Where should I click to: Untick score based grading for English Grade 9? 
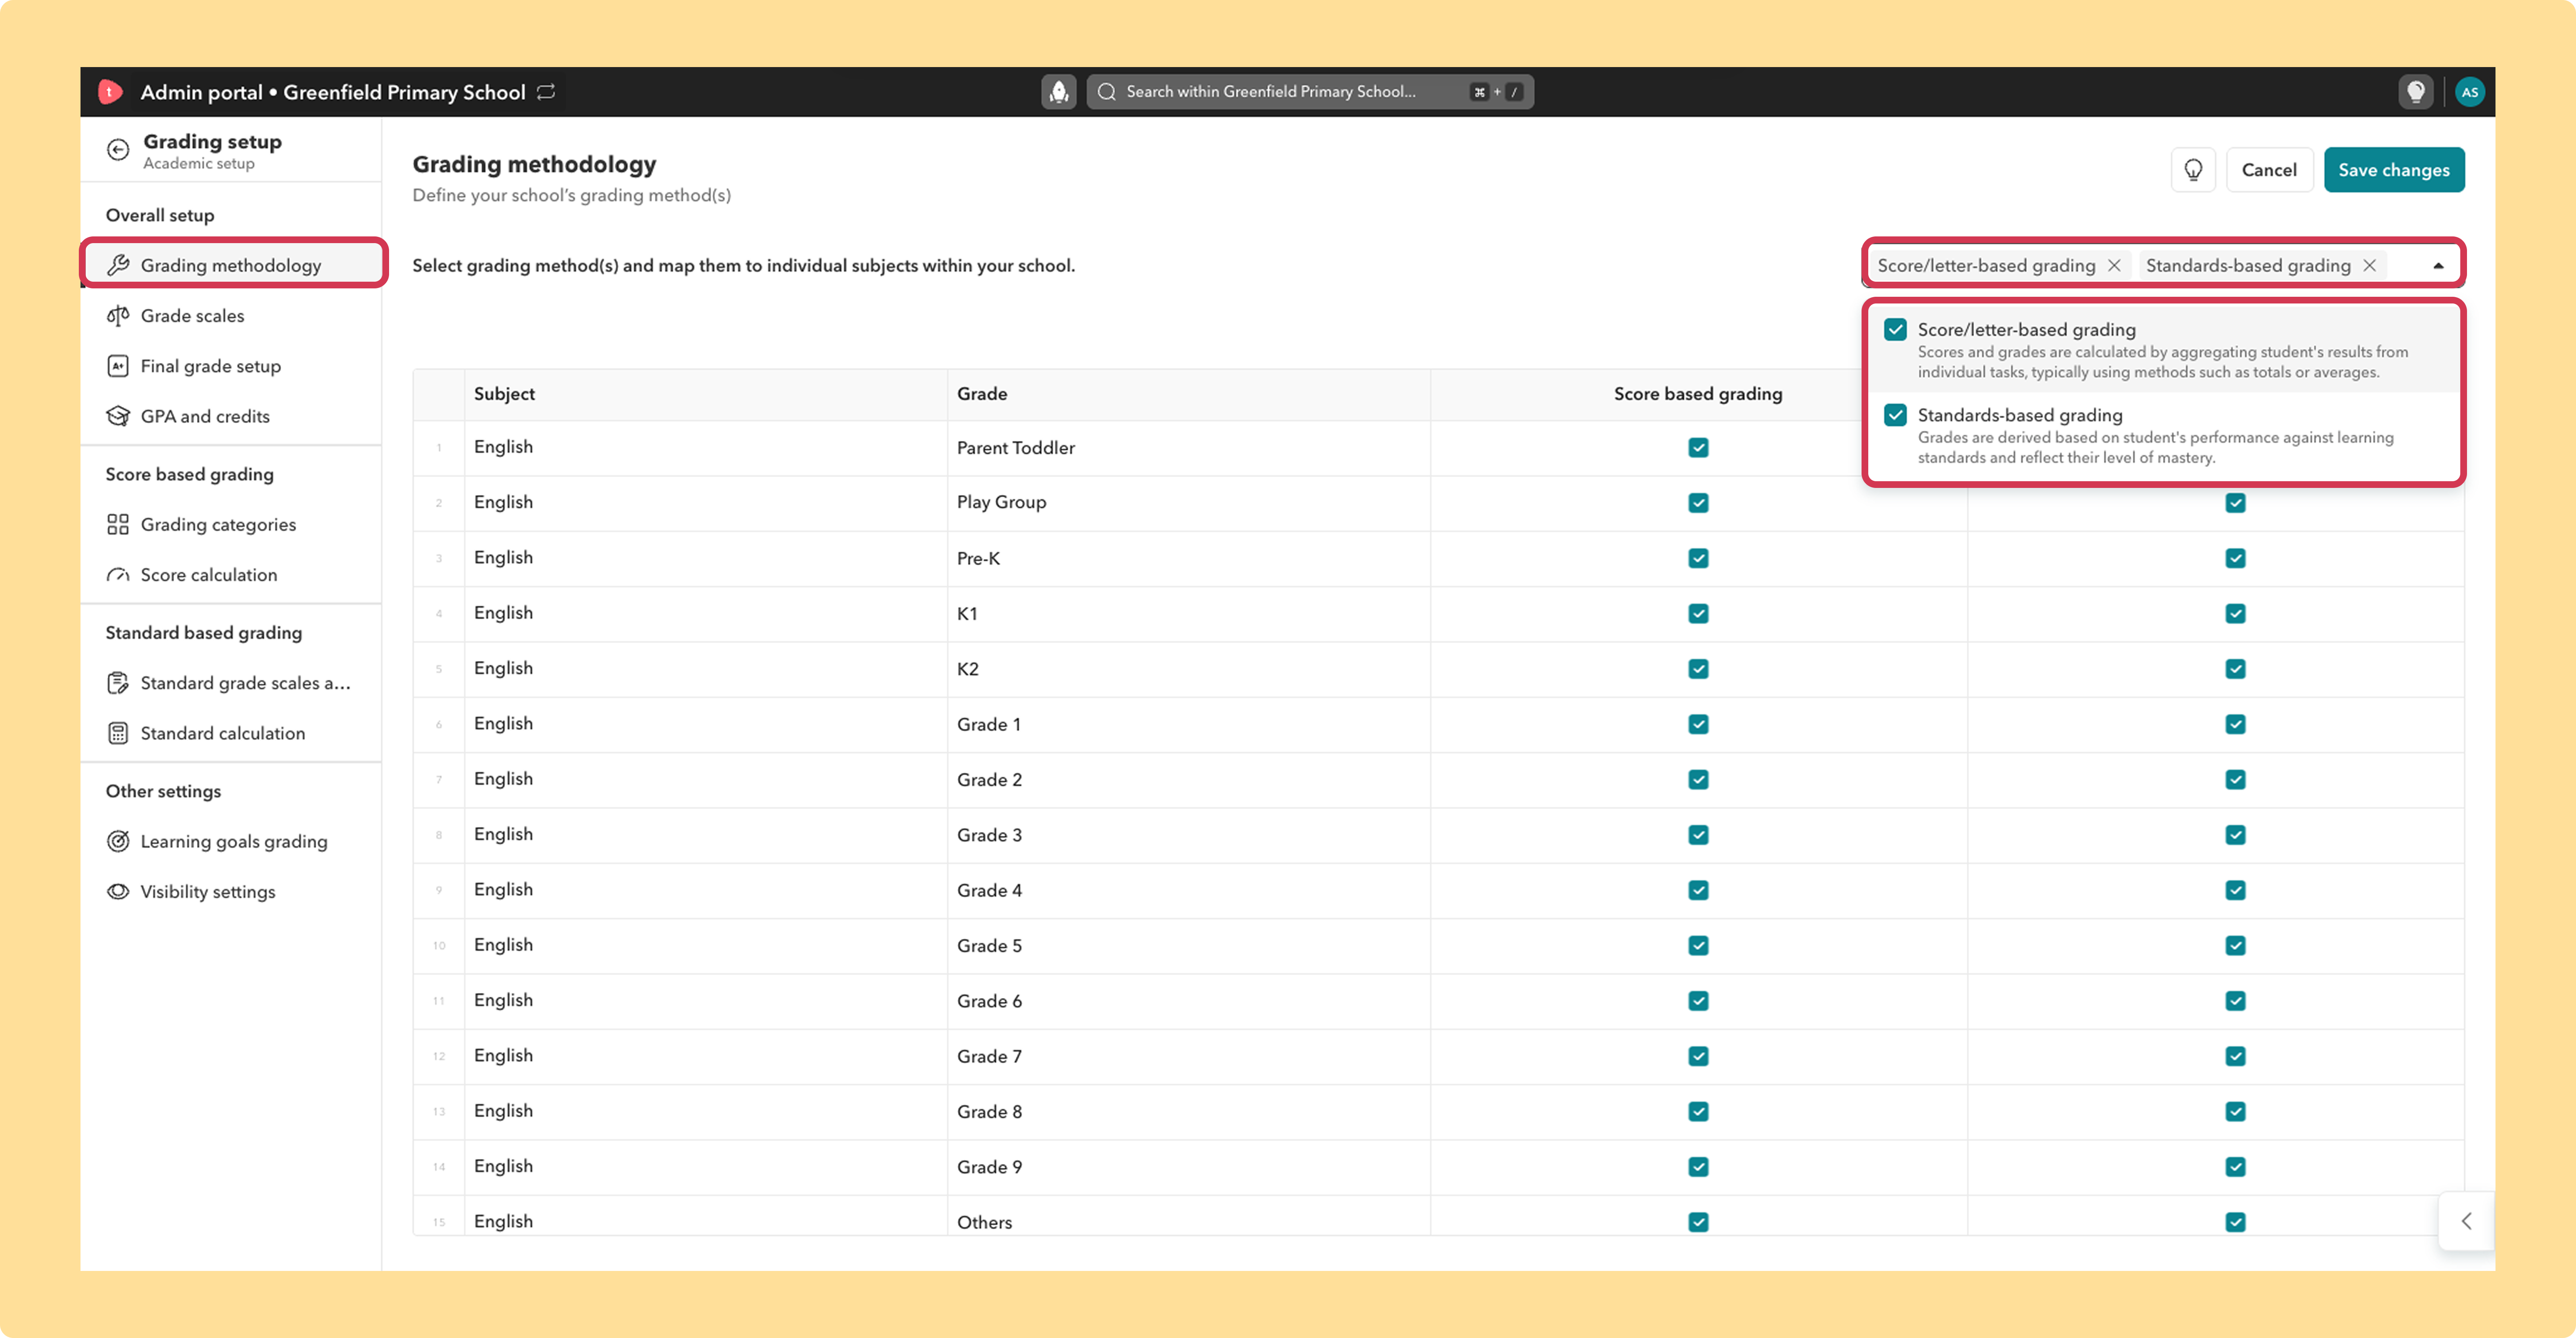pyautogui.click(x=1698, y=1167)
